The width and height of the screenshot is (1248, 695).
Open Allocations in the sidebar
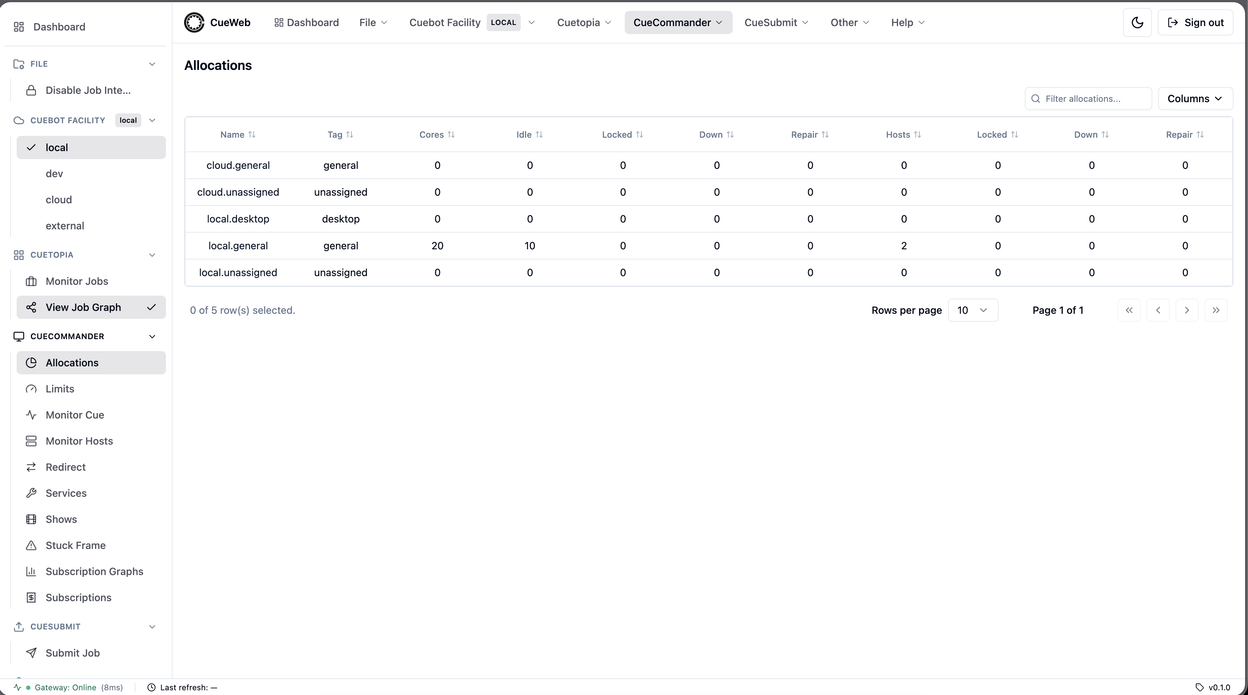coord(91,363)
